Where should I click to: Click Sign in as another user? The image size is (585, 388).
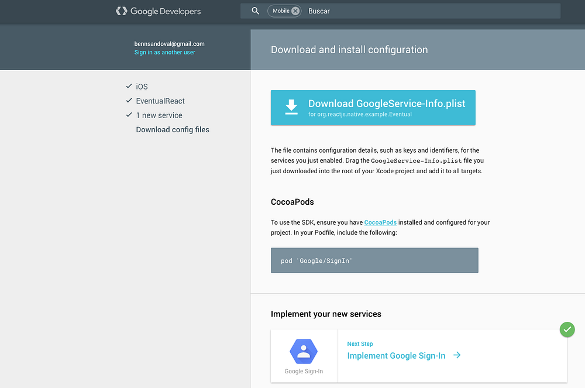164,52
